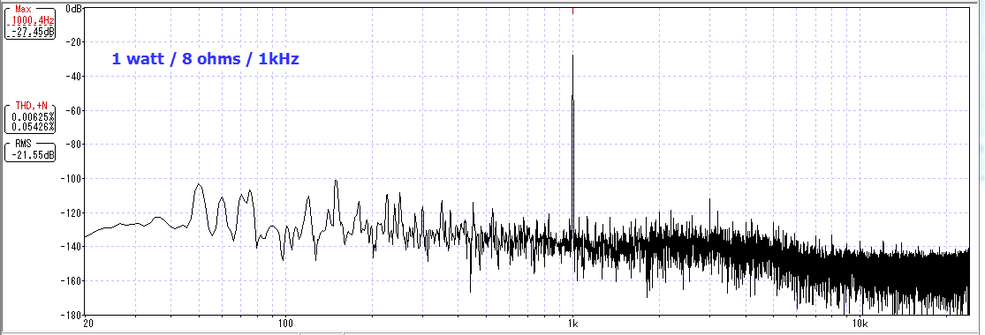Click the red peak marker above 1k
Screen dimensions: 985x335
tap(572, 11)
